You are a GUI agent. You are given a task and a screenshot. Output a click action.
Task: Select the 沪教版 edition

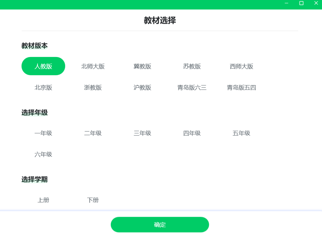(142, 87)
